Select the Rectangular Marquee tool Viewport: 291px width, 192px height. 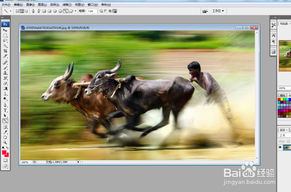[x=5, y=35]
